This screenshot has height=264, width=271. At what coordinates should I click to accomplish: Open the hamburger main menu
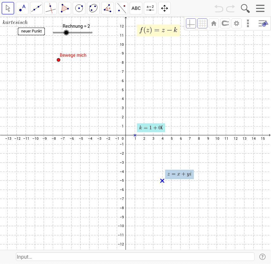click(x=260, y=8)
